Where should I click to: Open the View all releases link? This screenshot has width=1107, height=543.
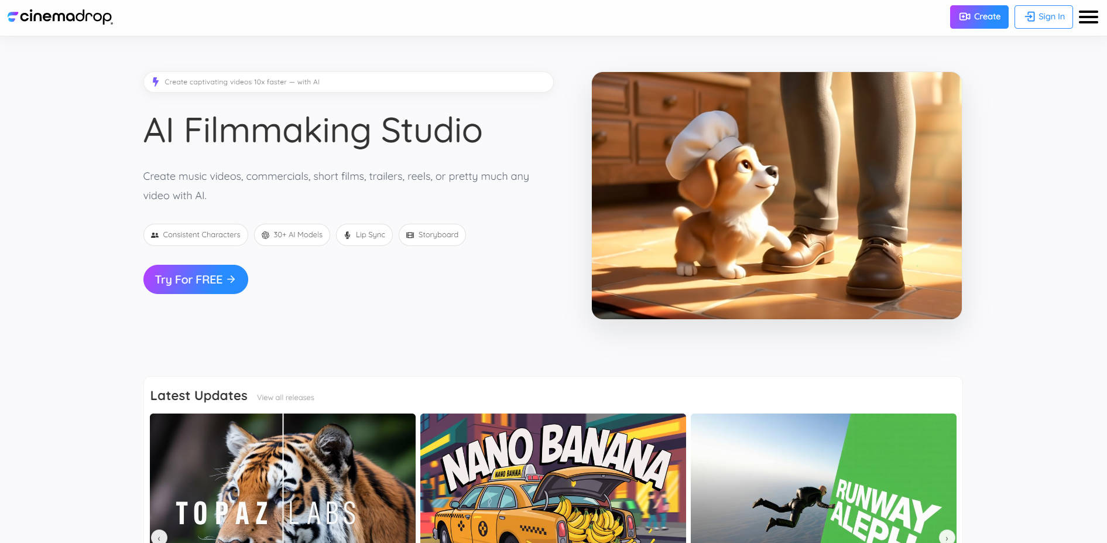(x=285, y=397)
